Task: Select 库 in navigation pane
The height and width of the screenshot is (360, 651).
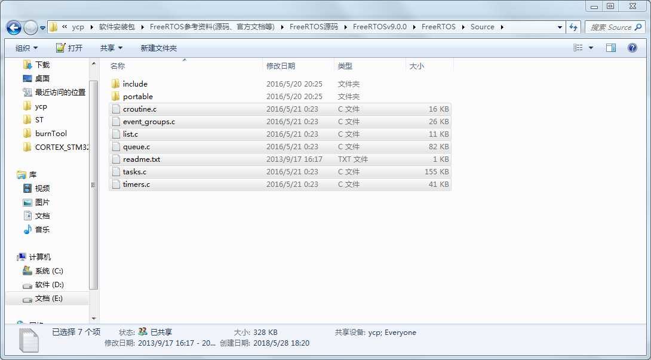Action: tap(32, 175)
